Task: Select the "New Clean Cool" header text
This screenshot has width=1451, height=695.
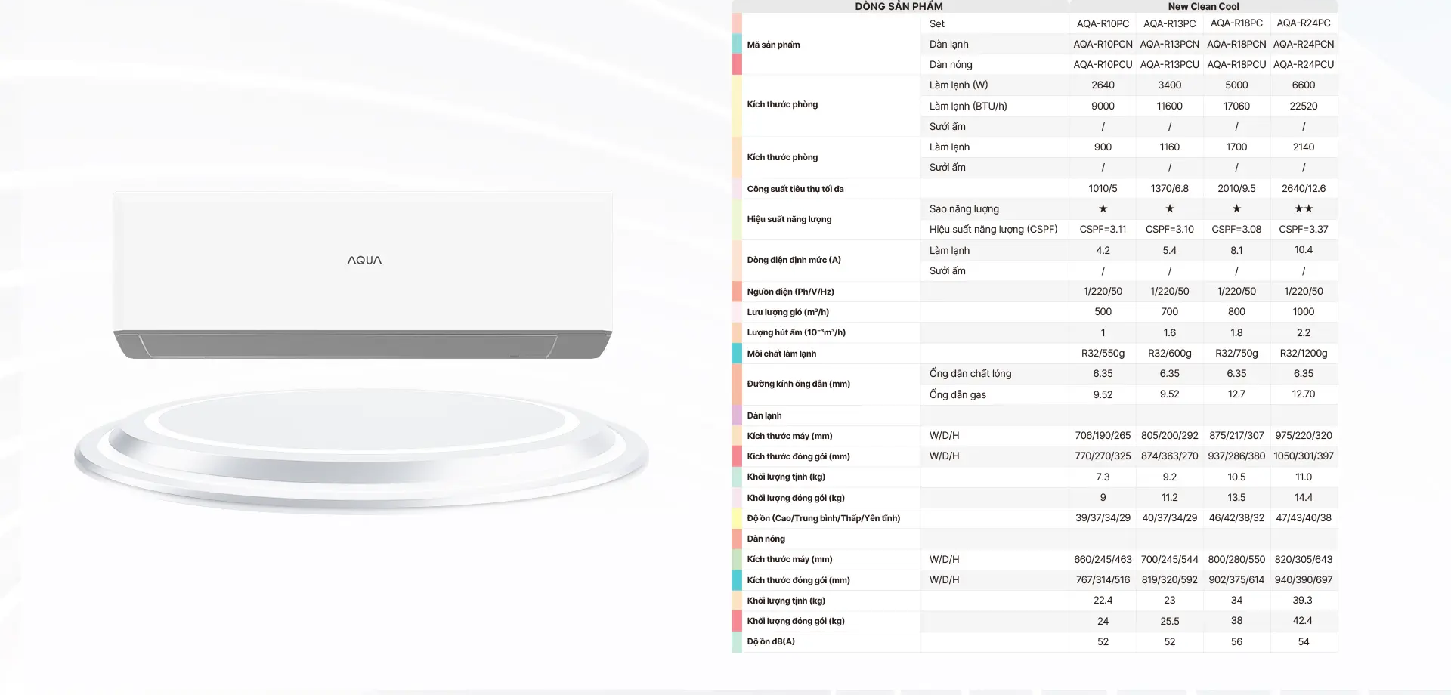Action: [1203, 6]
